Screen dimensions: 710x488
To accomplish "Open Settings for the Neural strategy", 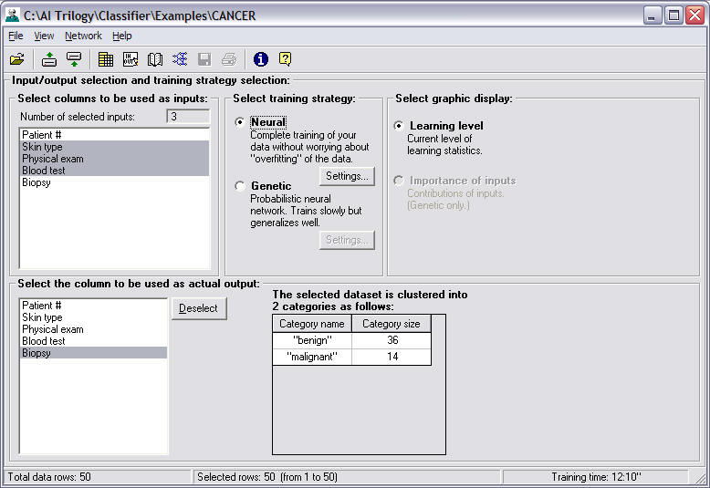I will [348, 176].
